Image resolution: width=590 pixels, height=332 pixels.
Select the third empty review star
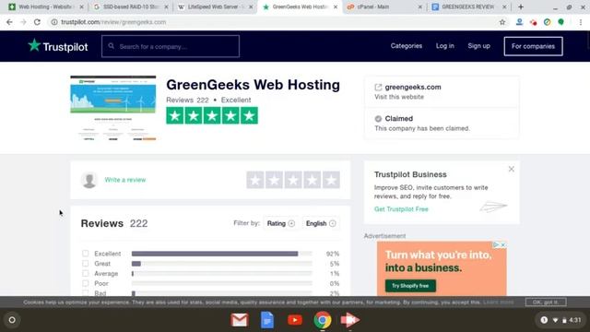click(x=293, y=180)
